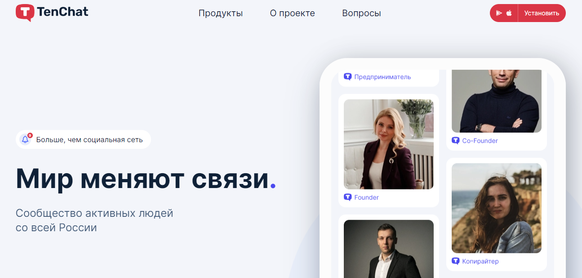Click the TenChat badge next to Co-Founder
The image size is (582, 278).
[455, 141]
